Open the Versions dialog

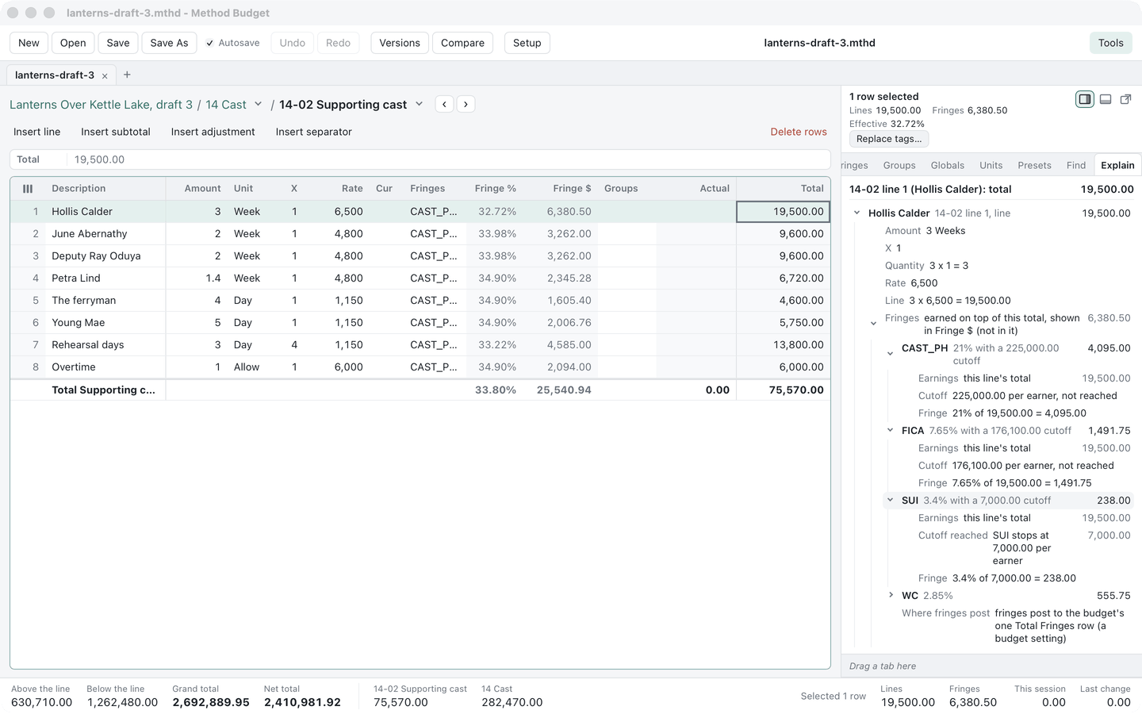(400, 43)
